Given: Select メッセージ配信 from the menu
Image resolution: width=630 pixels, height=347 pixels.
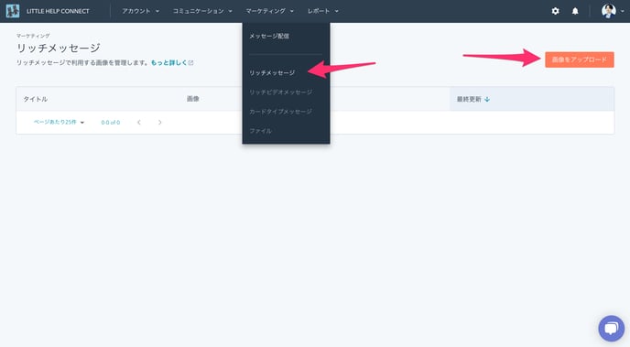Looking at the screenshot, I should pos(269,36).
